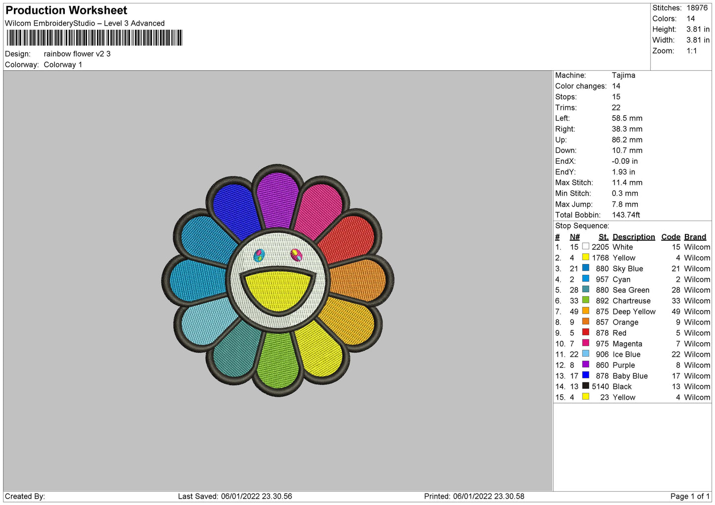Click the 'Stop Sequence:' label
The height and width of the screenshot is (505, 715).
pyautogui.click(x=582, y=226)
